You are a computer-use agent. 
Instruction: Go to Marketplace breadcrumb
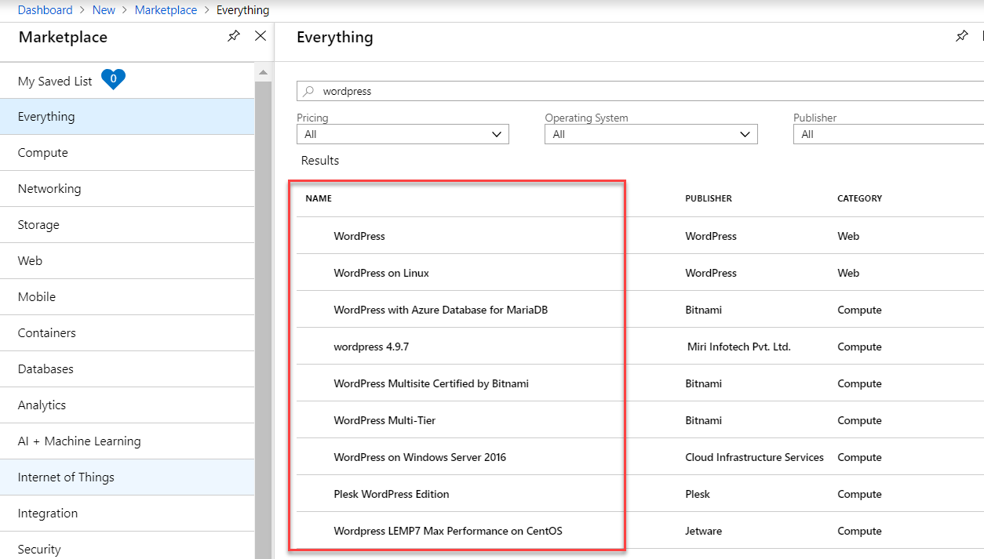166,10
